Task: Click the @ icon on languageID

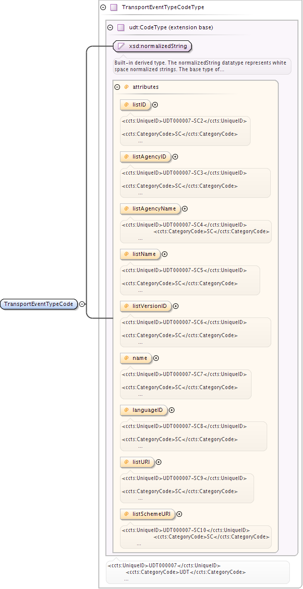Action: pos(127,410)
